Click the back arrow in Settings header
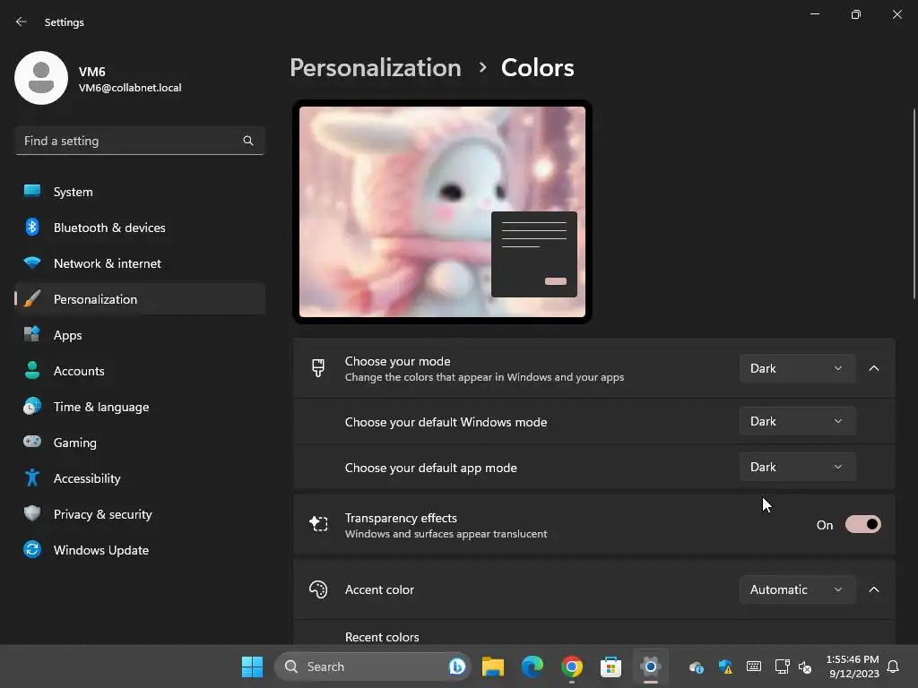 pyautogui.click(x=22, y=21)
